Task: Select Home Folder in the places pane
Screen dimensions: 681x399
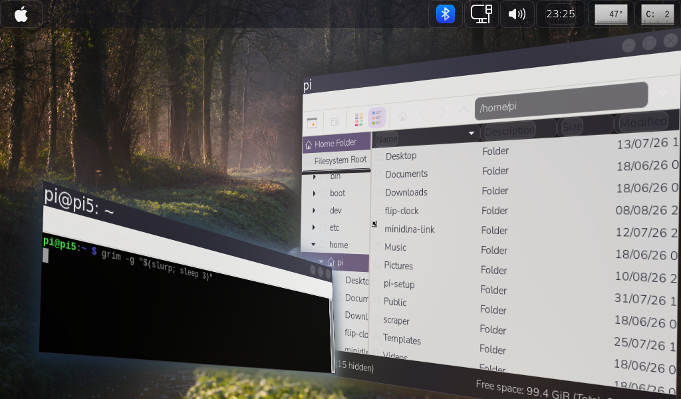Action: coord(336,143)
